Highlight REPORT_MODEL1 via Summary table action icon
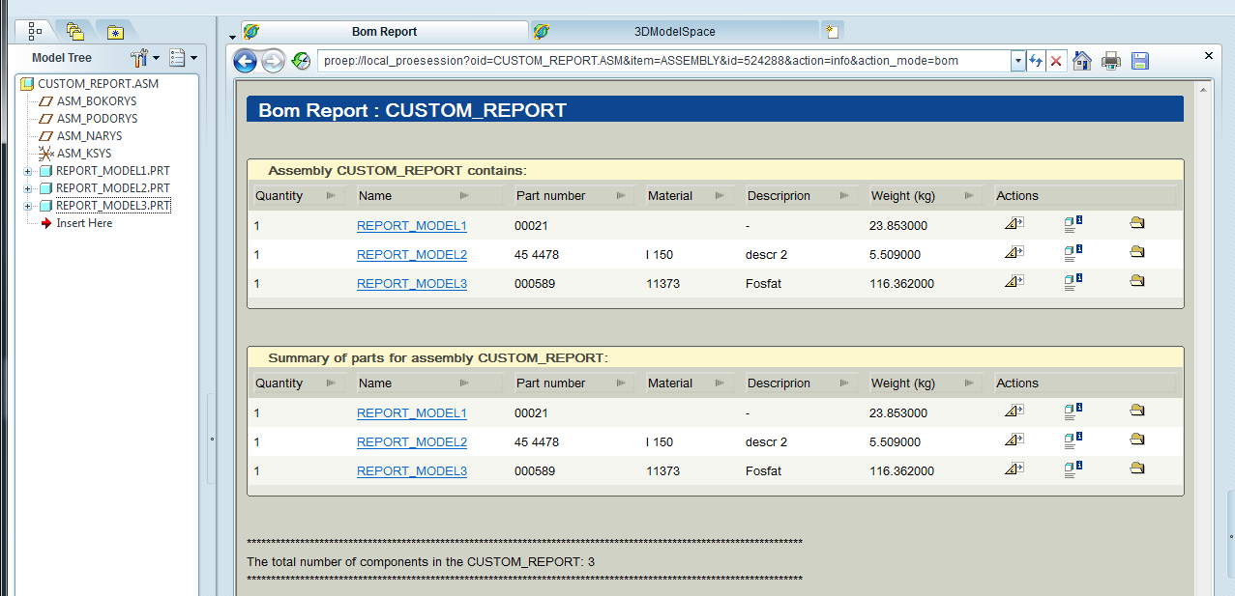This screenshot has width=1235, height=596. pyautogui.click(x=1014, y=412)
